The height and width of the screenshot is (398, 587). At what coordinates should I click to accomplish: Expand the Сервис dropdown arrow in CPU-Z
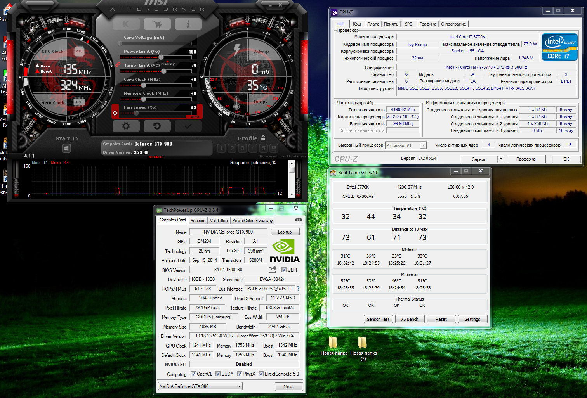pos(500,159)
